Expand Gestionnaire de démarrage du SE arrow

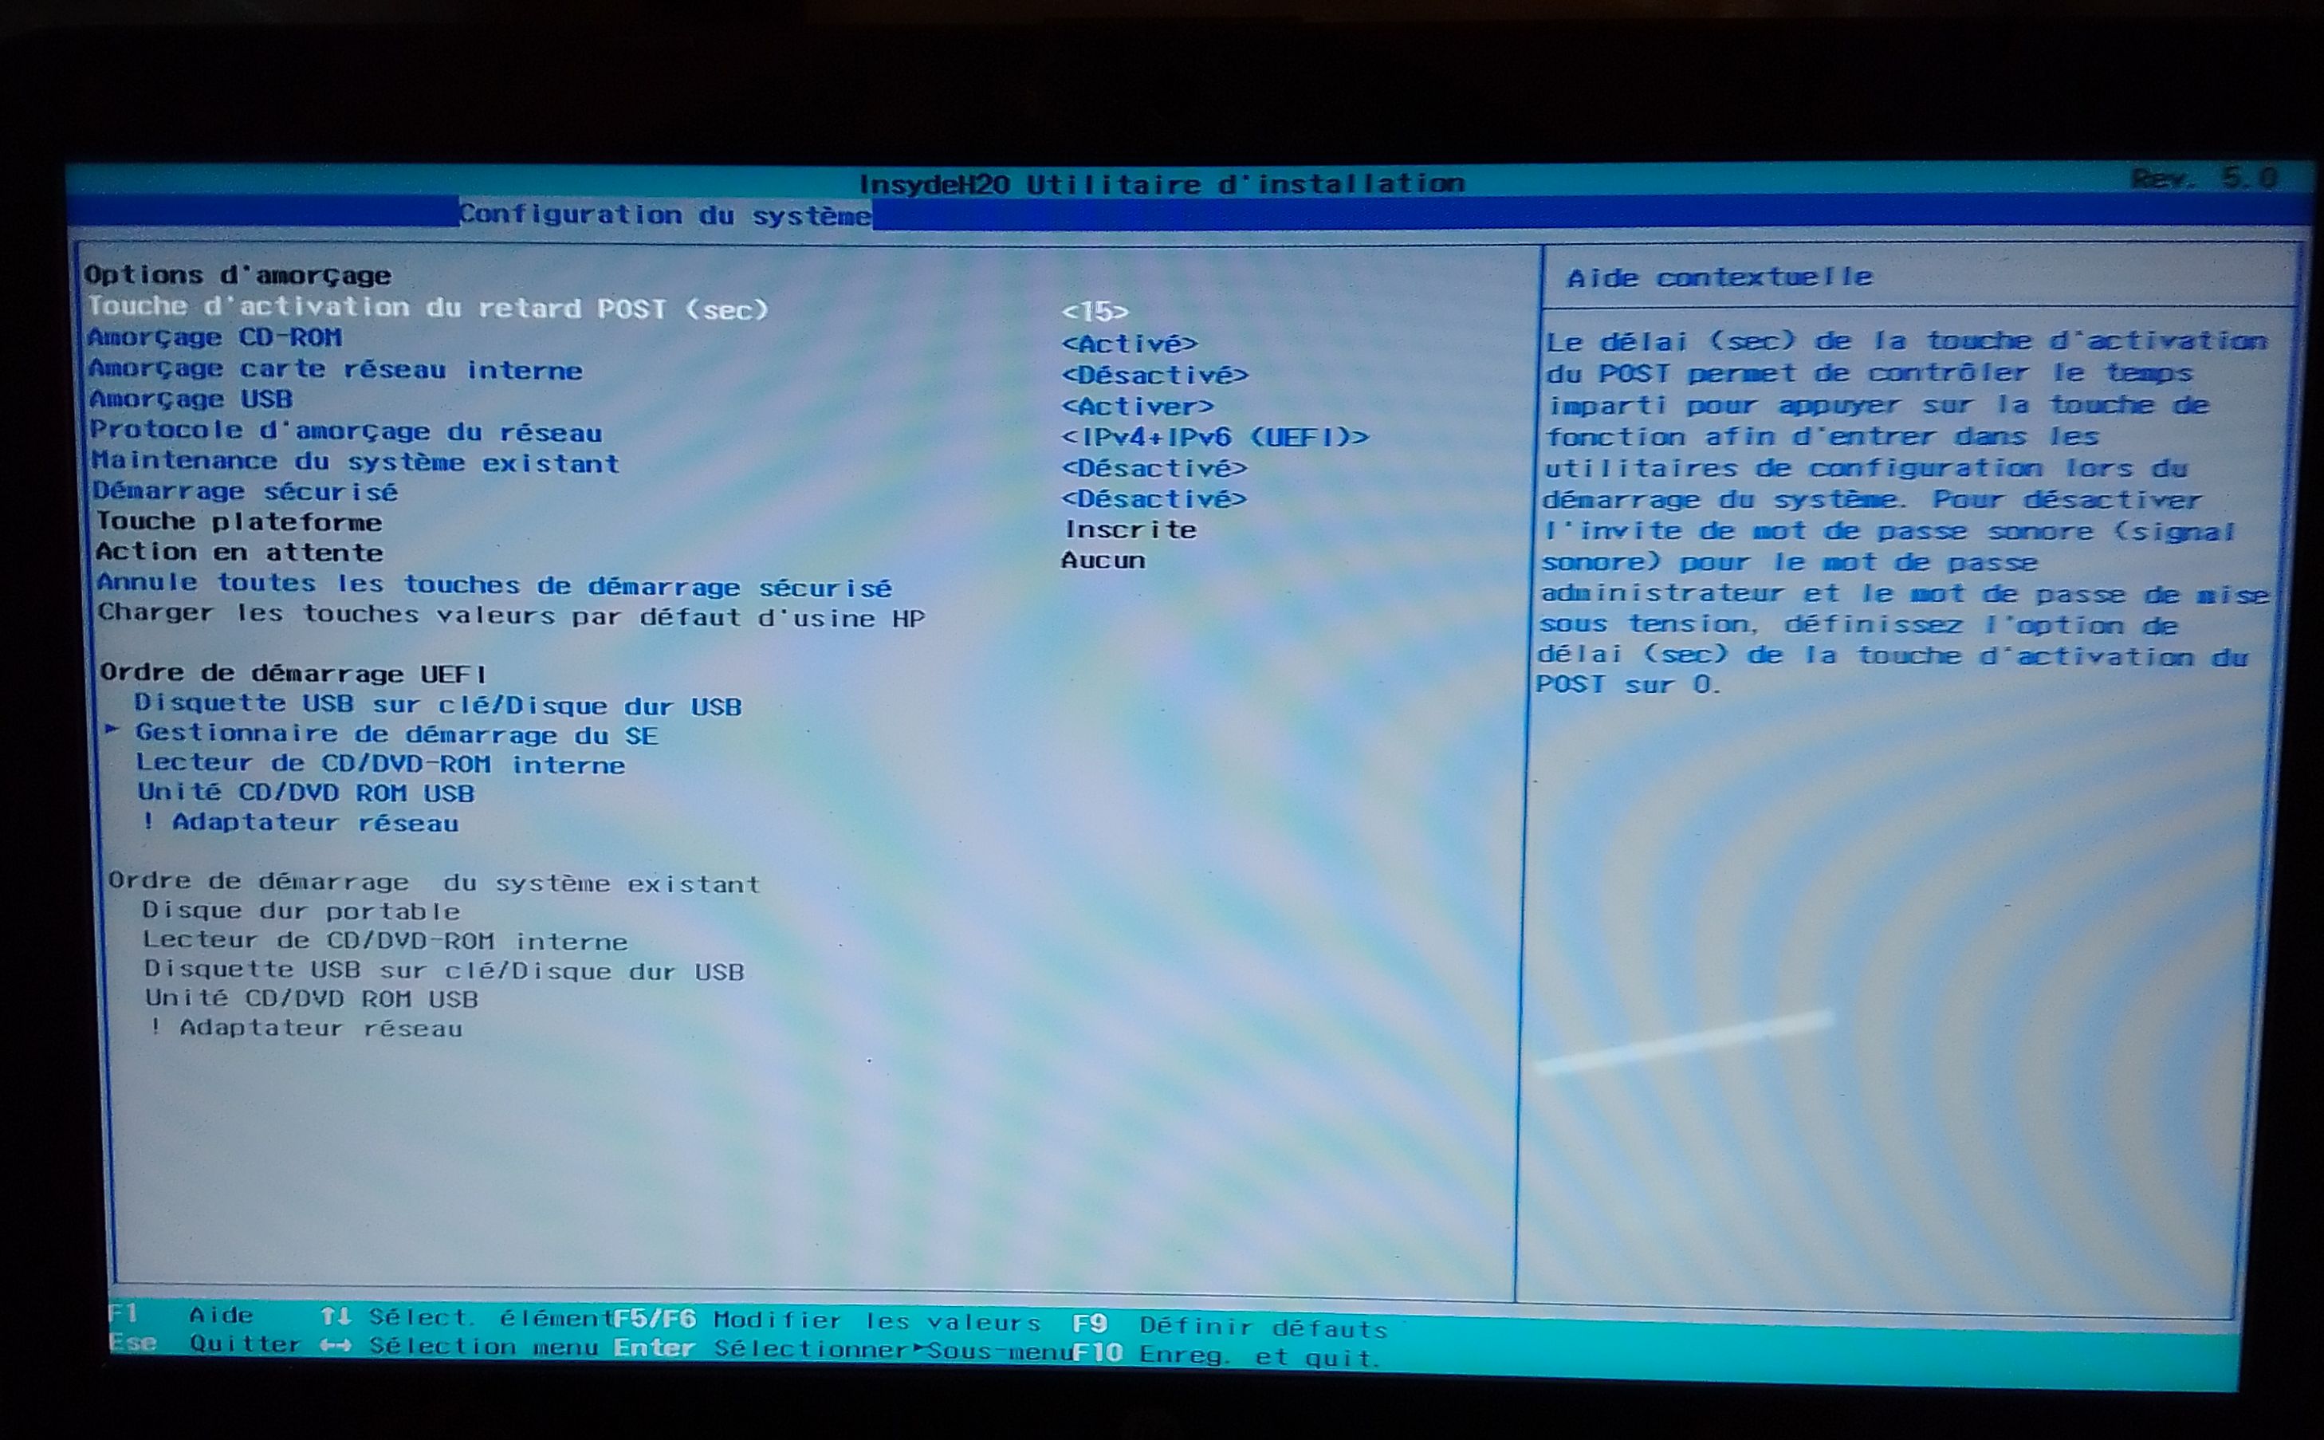113,730
